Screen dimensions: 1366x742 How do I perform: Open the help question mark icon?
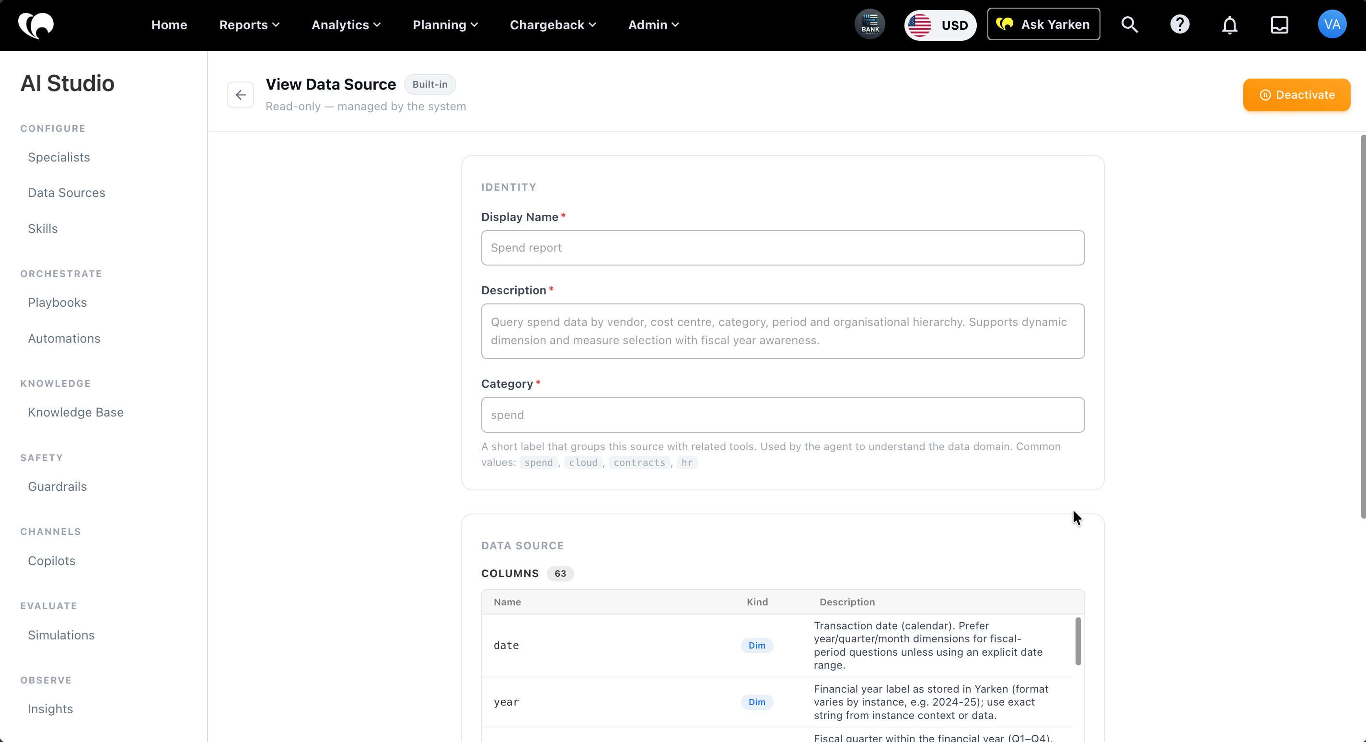pos(1180,24)
